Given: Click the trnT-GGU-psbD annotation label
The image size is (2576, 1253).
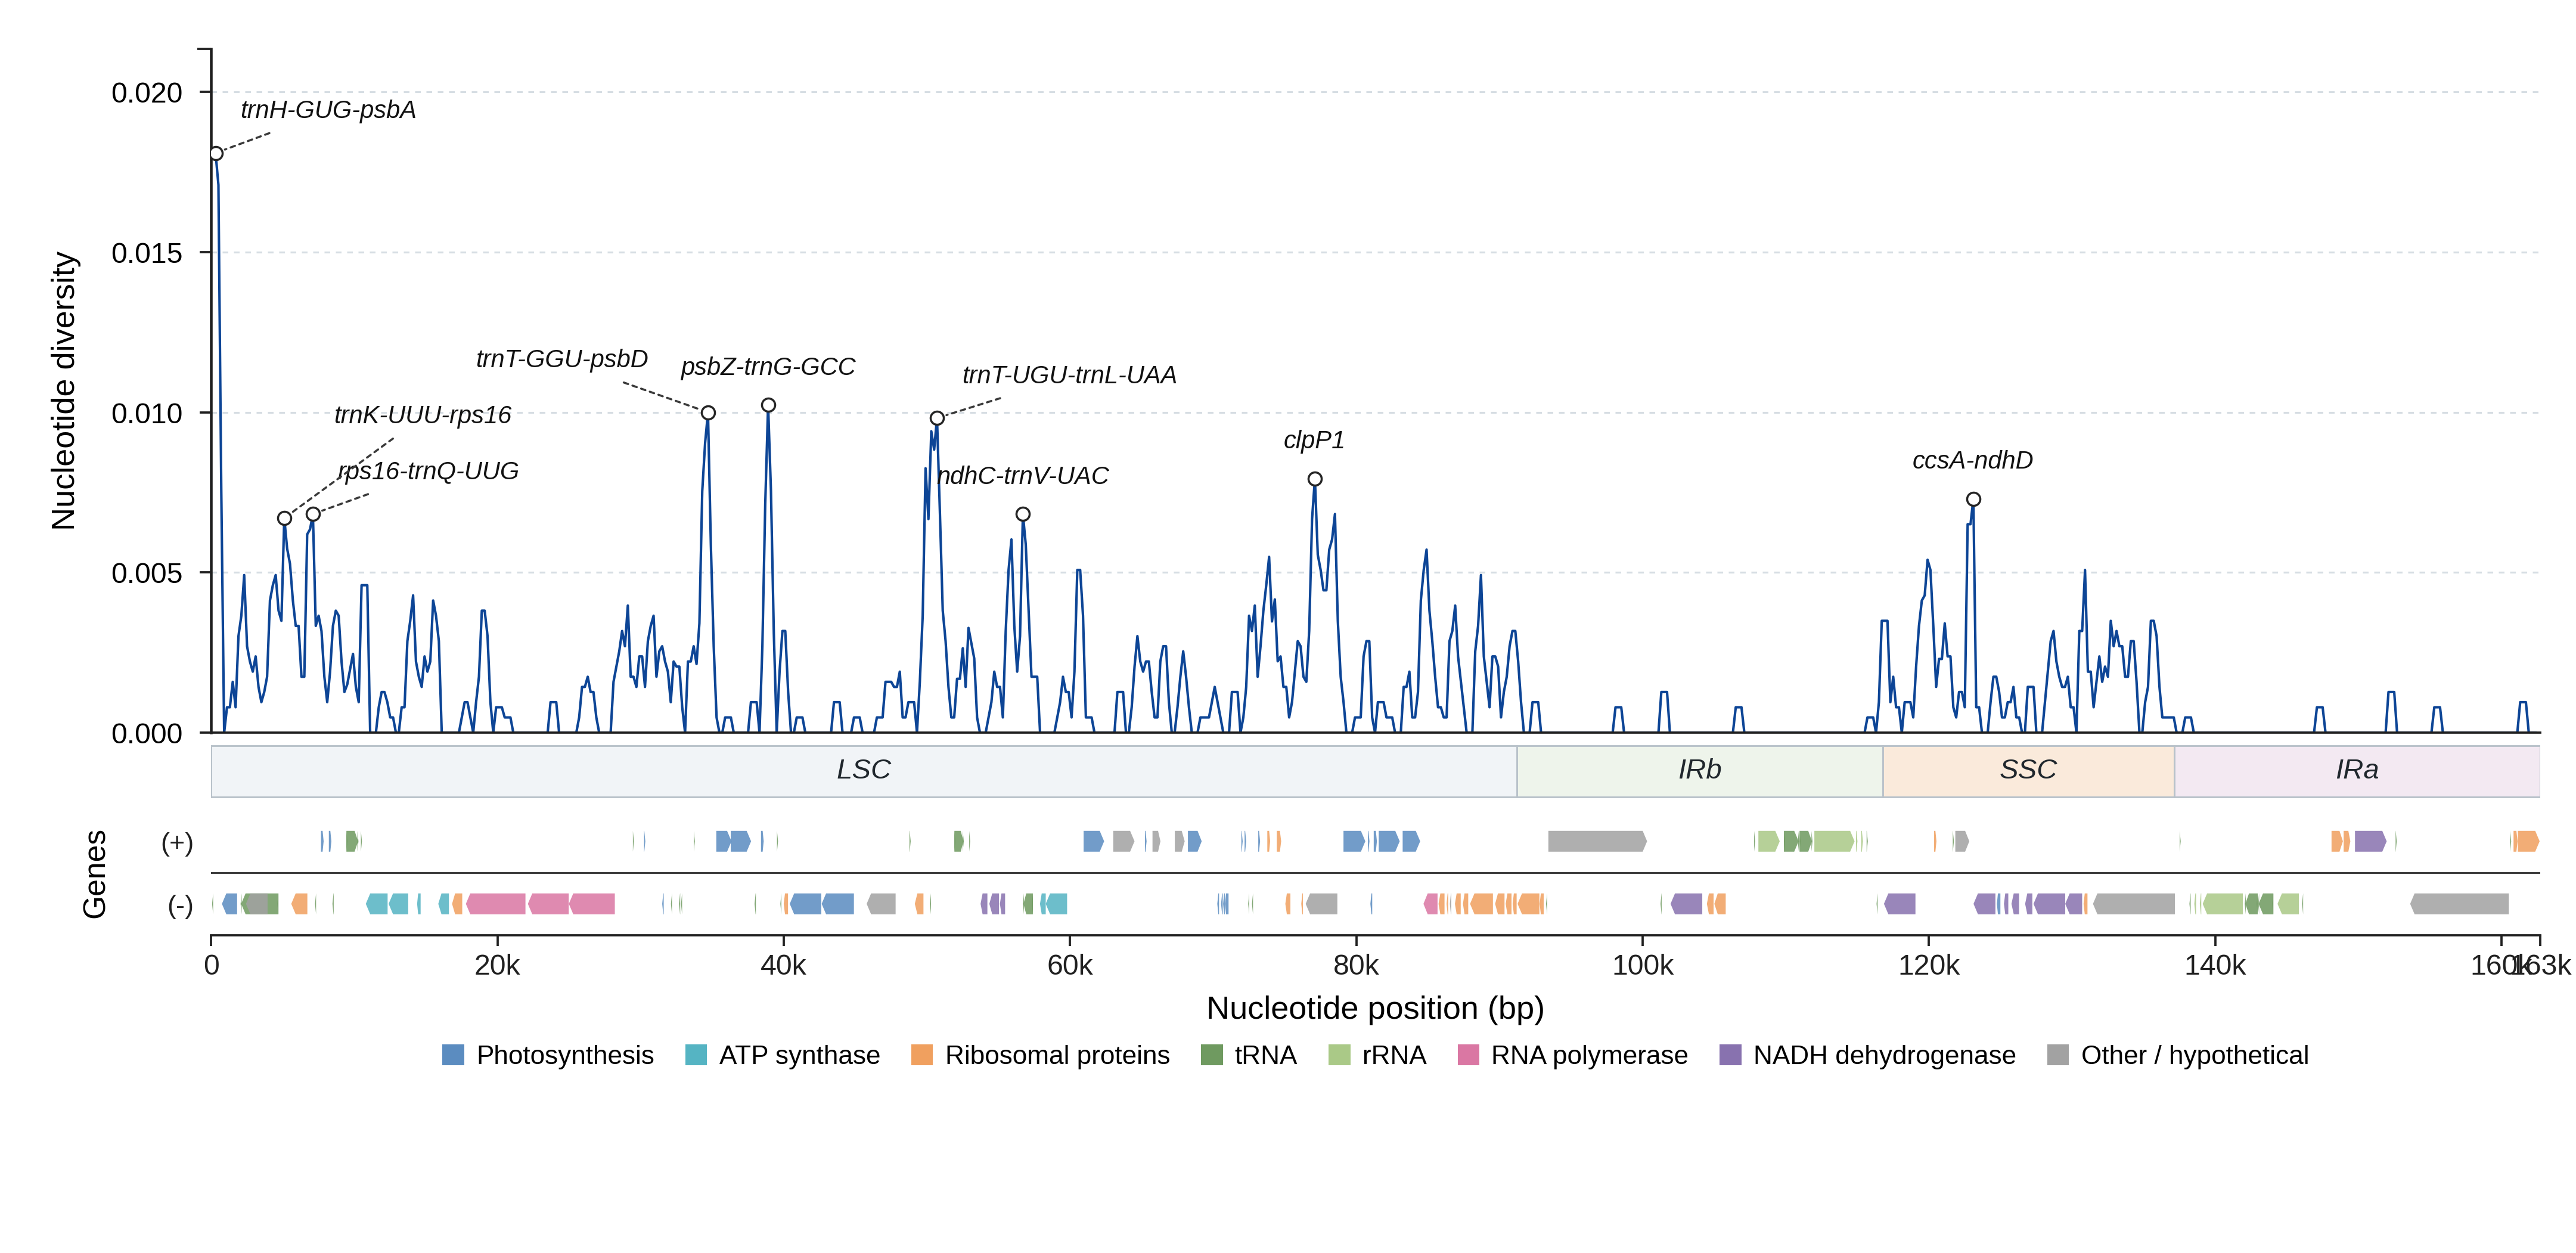Looking at the screenshot, I should 562,359.
